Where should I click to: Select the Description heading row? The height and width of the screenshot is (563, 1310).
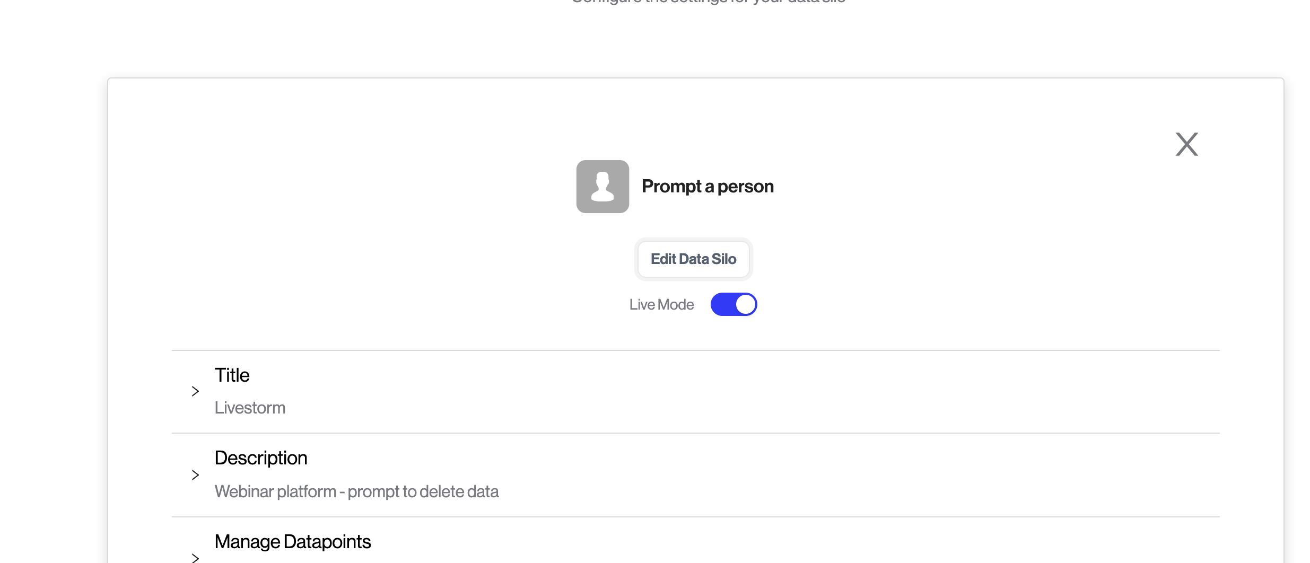[695, 475]
